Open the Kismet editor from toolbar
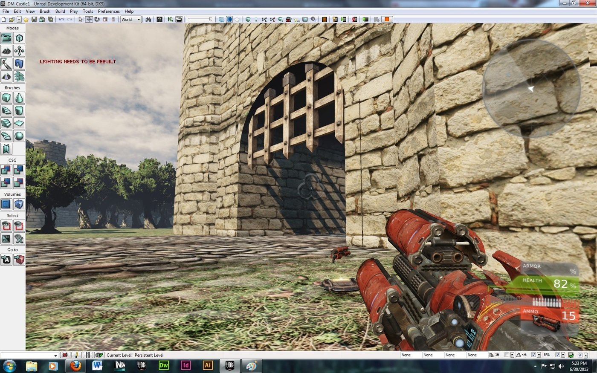The image size is (597, 373). click(170, 20)
